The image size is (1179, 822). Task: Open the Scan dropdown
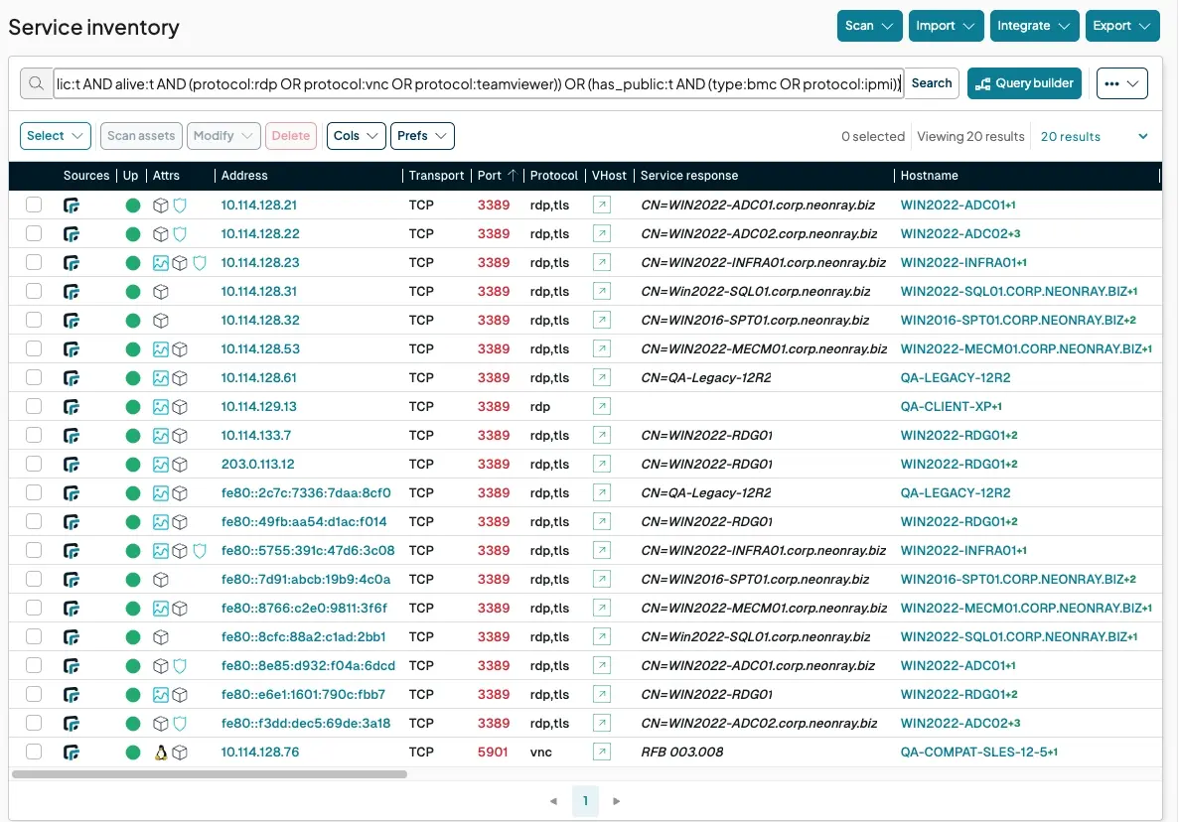pos(869,26)
